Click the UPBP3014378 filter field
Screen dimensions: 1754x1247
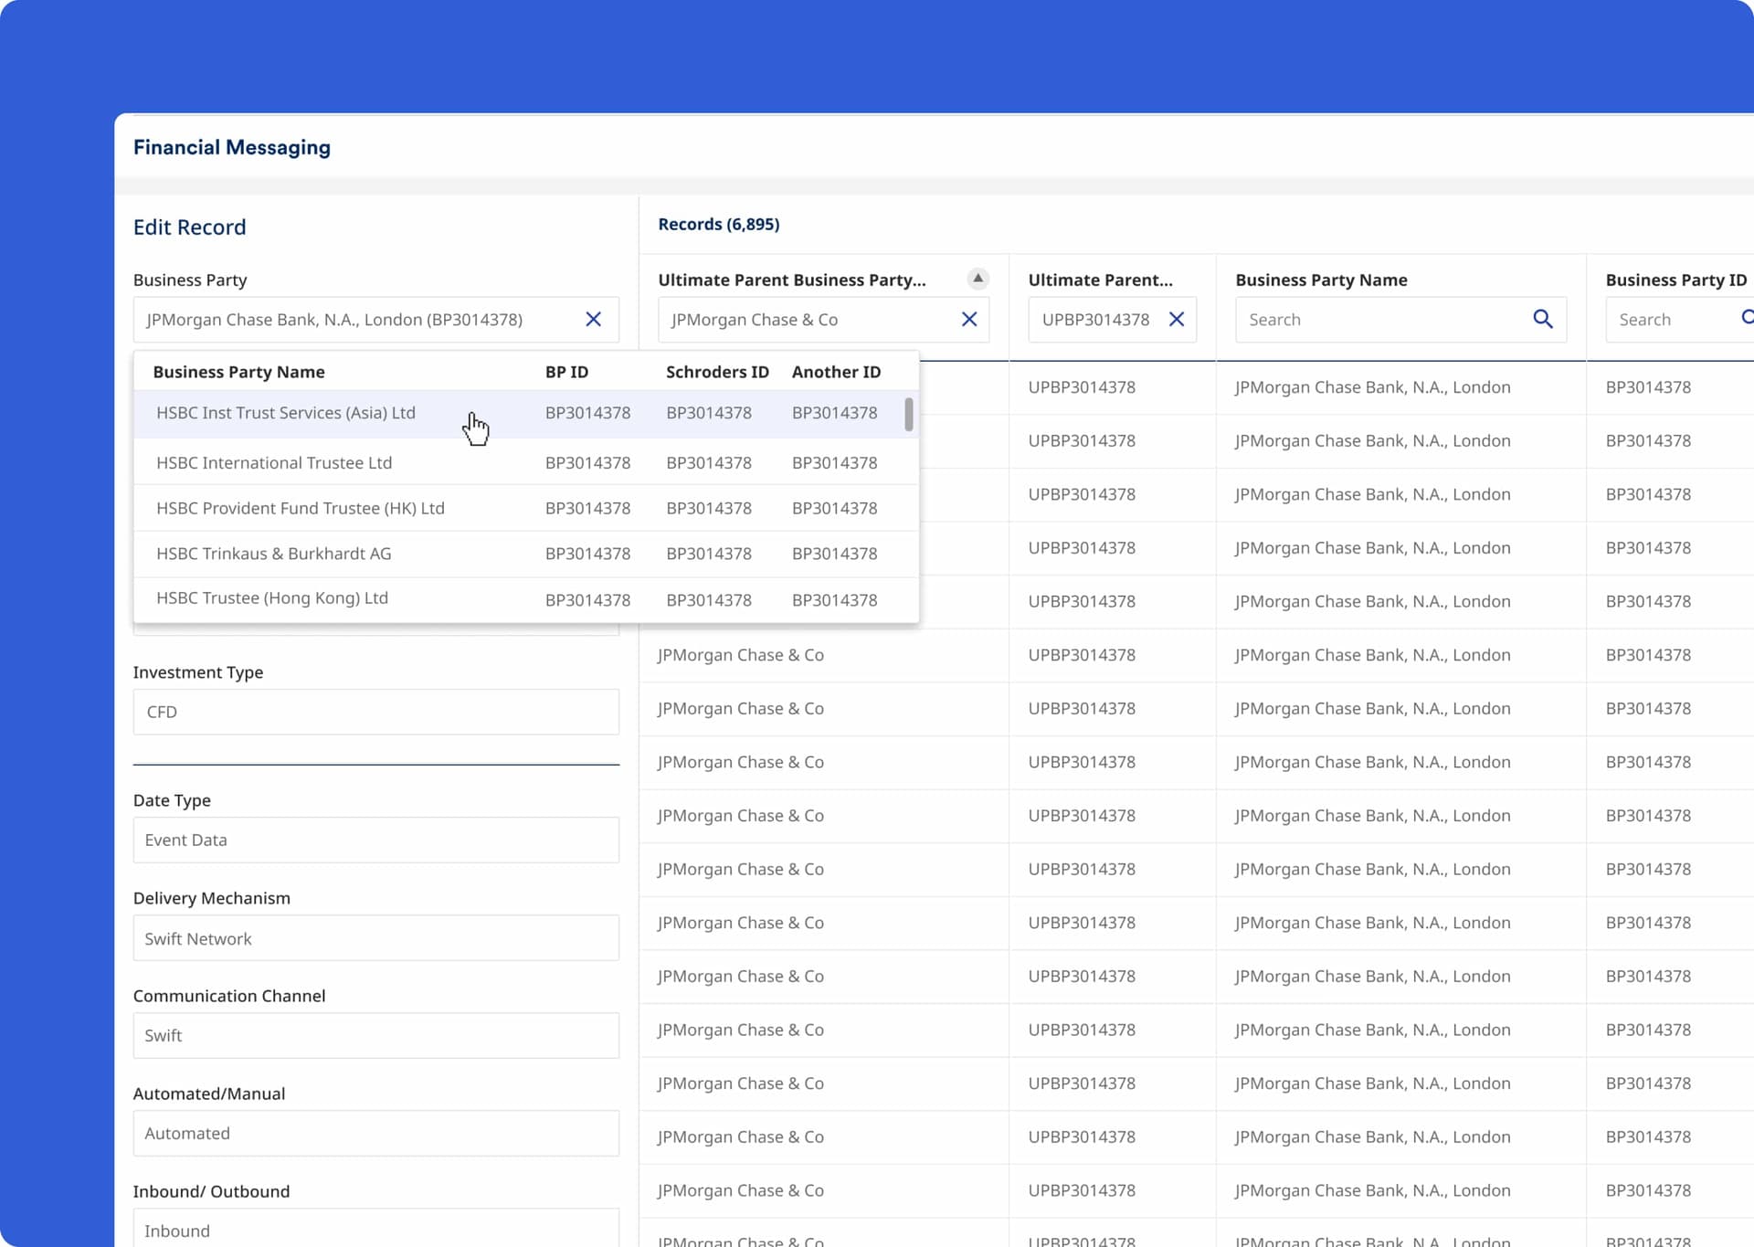[x=1112, y=320]
